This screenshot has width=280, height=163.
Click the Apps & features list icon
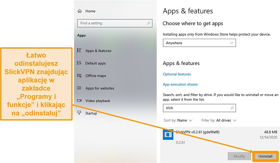pyautogui.click(x=79, y=50)
